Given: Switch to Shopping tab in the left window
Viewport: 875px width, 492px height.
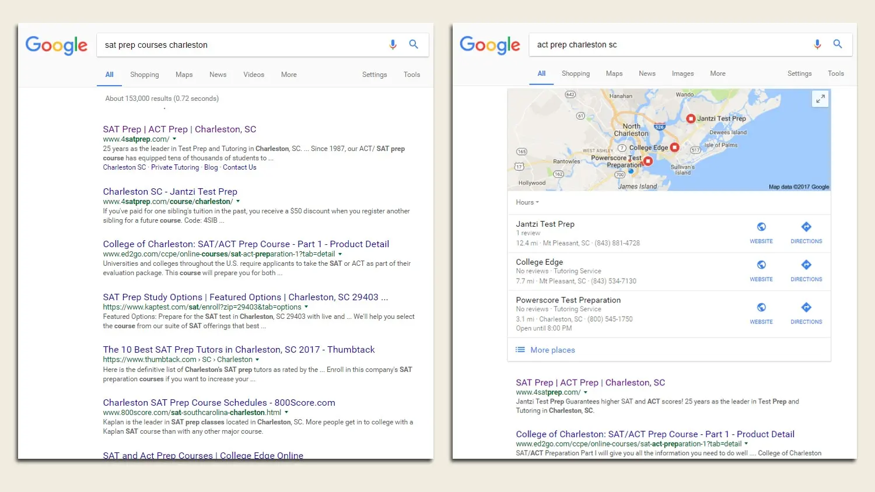Looking at the screenshot, I should point(145,75).
